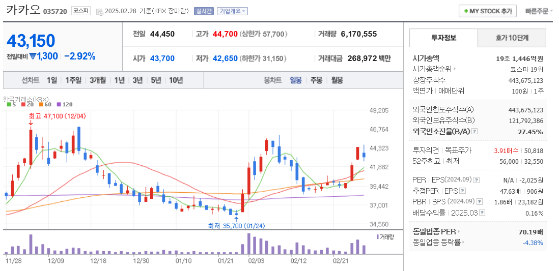
Task: Click the current price 43,150
Action: pos(31,41)
